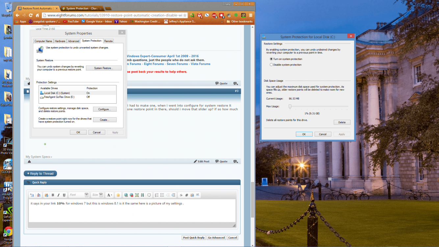Click the strikethrough icon in editor toolbar

181,195
